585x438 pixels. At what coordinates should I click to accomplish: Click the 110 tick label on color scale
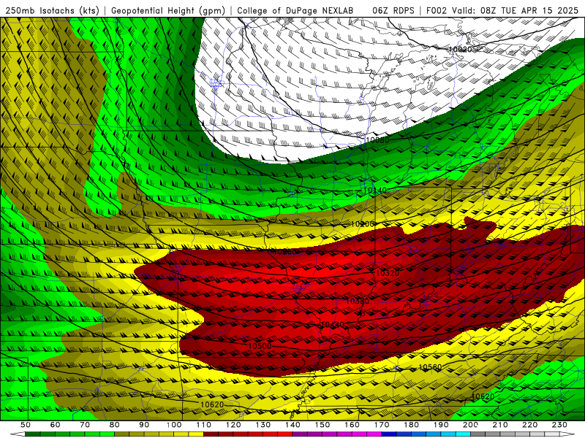[x=204, y=425]
